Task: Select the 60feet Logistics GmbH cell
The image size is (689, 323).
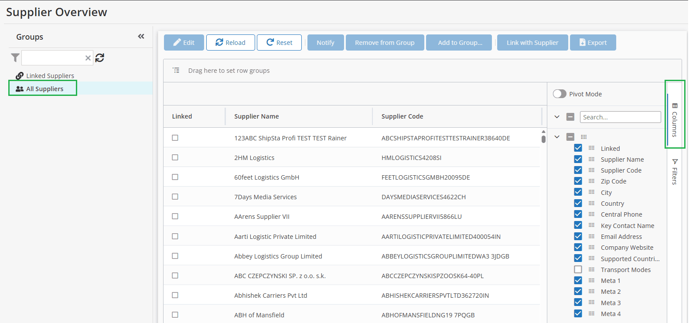Action: (x=267, y=177)
